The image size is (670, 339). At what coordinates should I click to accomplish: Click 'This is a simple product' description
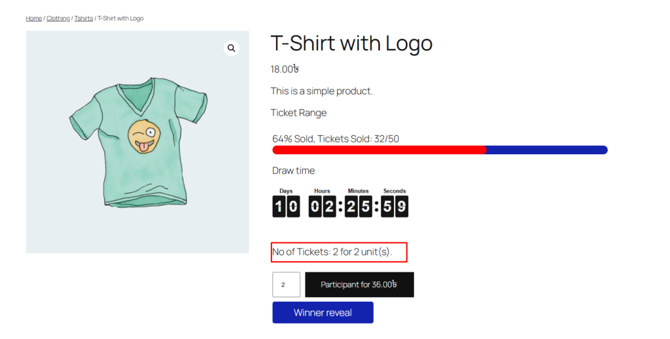pyautogui.click(x=321, y=91)
